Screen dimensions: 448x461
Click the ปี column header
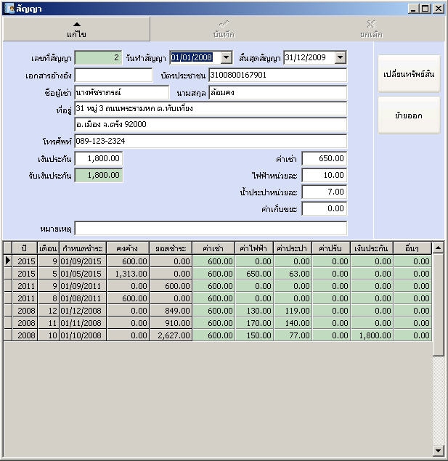[25, 248]
